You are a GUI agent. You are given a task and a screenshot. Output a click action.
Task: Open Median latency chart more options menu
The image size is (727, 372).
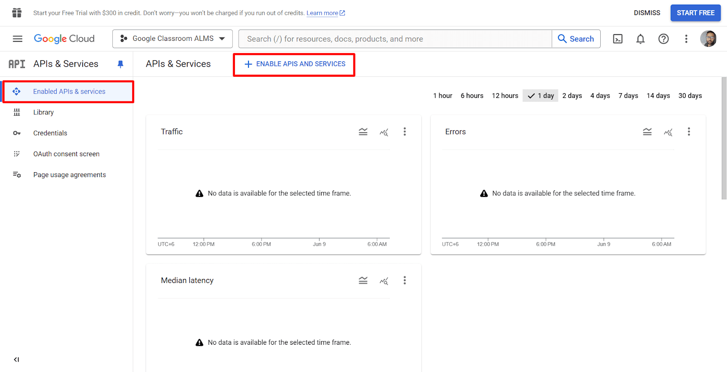(404, 281)
